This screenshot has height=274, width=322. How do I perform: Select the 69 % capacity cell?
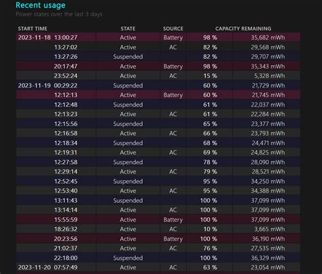click(210, 153)
